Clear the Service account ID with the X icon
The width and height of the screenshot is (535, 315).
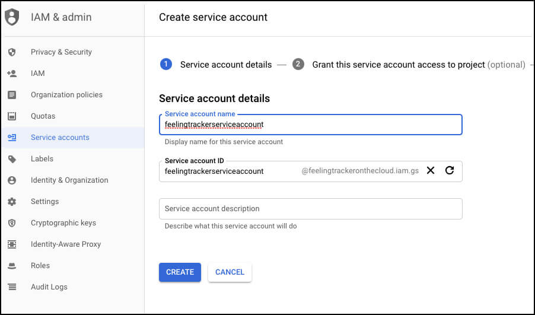coord(431,170)
